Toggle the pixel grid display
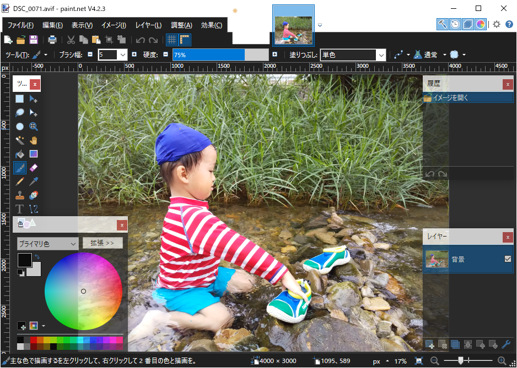Viewport: 517px width, 368px height. pyautogui.click(x=173, y=39)
